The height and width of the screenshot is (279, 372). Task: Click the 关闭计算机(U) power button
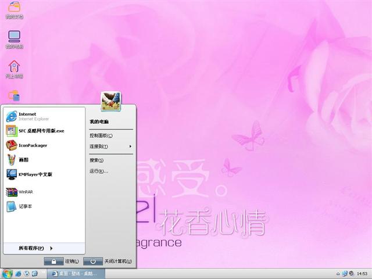click(93, 261)
